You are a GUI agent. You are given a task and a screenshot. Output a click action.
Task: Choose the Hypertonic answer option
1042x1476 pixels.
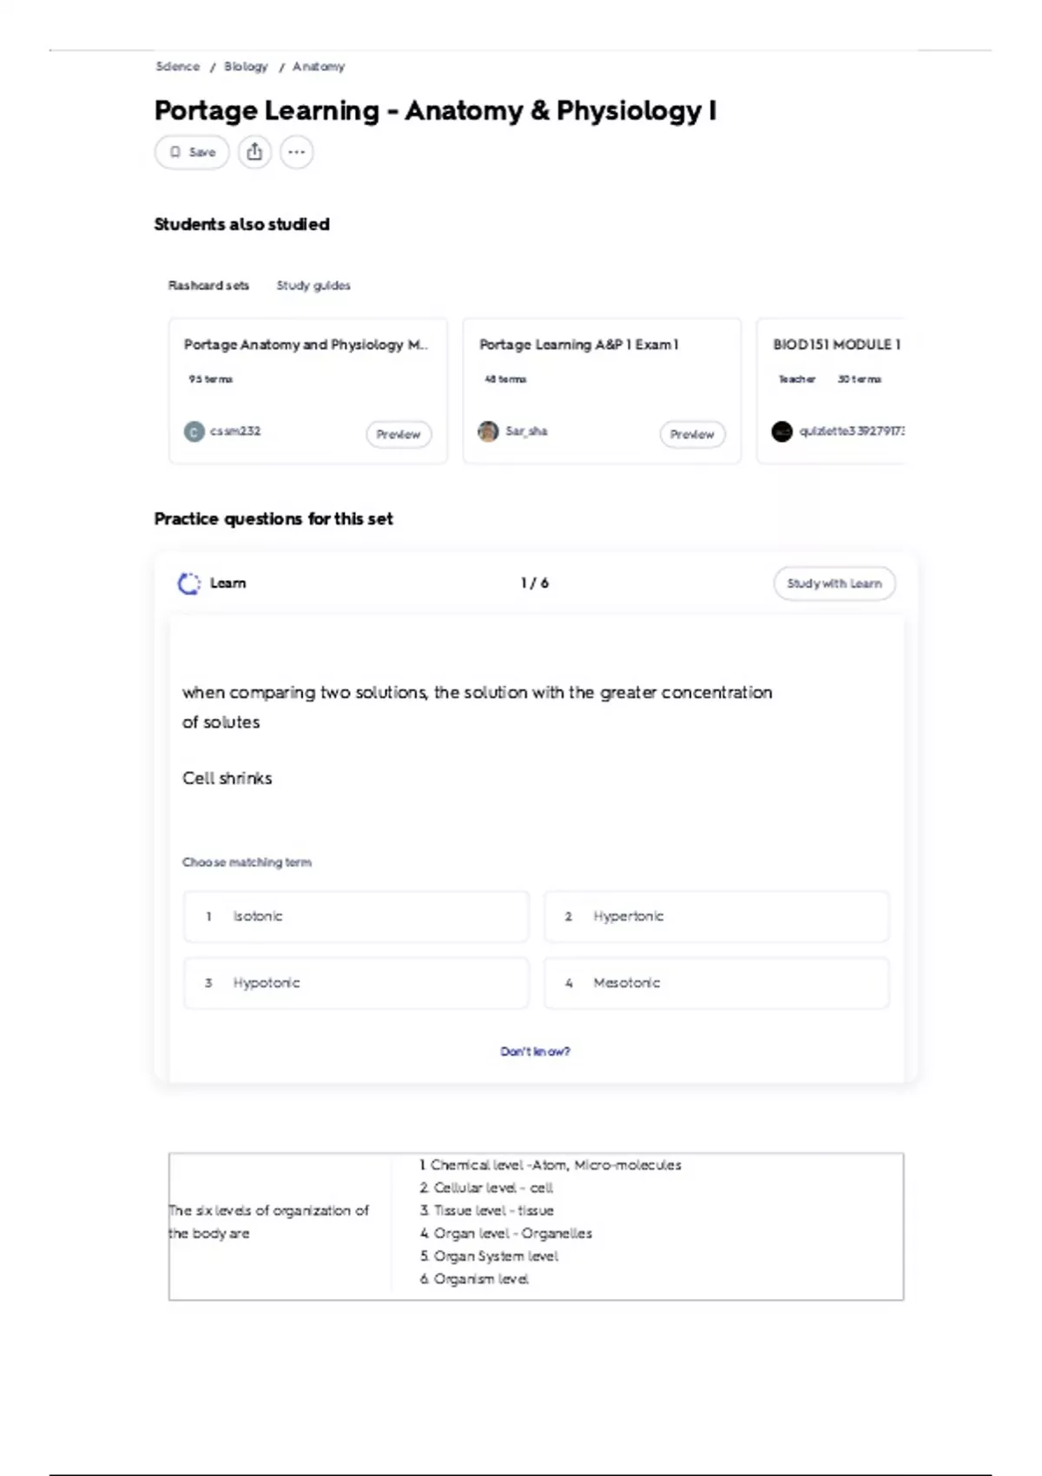(716, 916)
